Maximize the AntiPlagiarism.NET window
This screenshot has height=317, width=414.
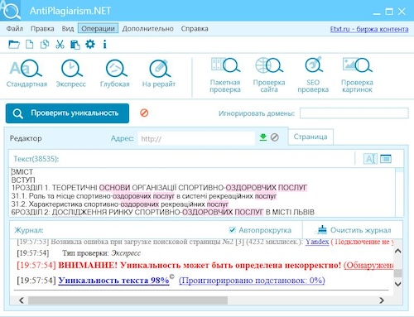[x=389, y=12]
